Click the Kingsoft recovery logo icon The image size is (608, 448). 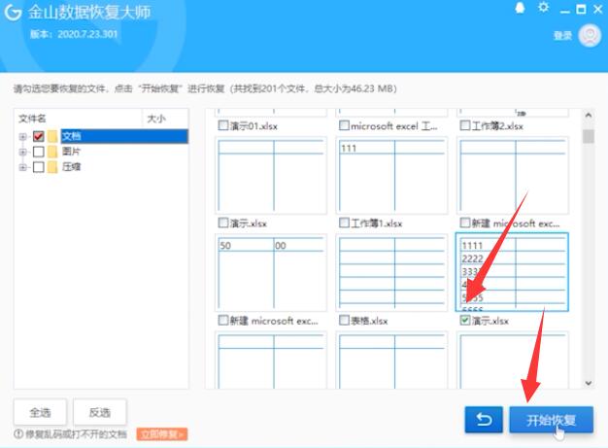point(14,13)
